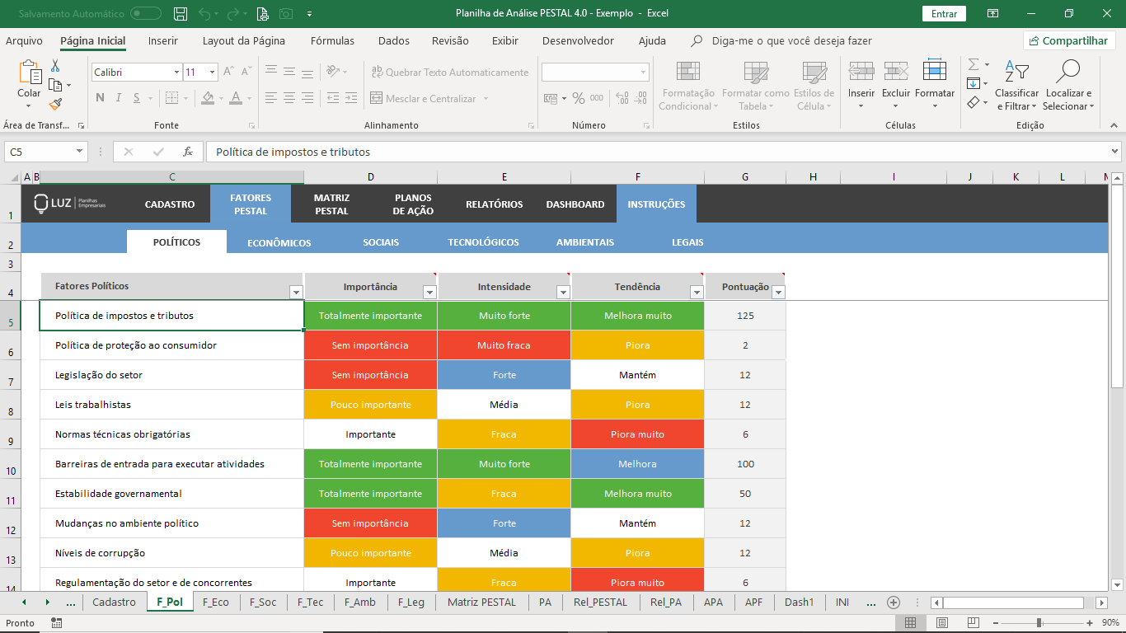Click the Cut scissors icon
Screen dimensions: 1126x633
(x=55, y=65)
